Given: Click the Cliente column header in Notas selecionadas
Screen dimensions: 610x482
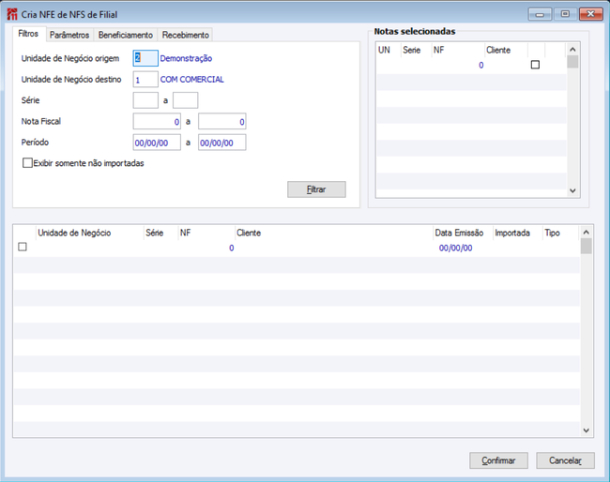Looking at the screenshot, I should pyautogui.click(x=506, y=50).
